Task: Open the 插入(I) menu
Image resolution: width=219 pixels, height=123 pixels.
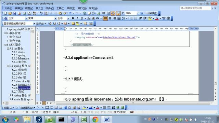Action: [39, 8]
